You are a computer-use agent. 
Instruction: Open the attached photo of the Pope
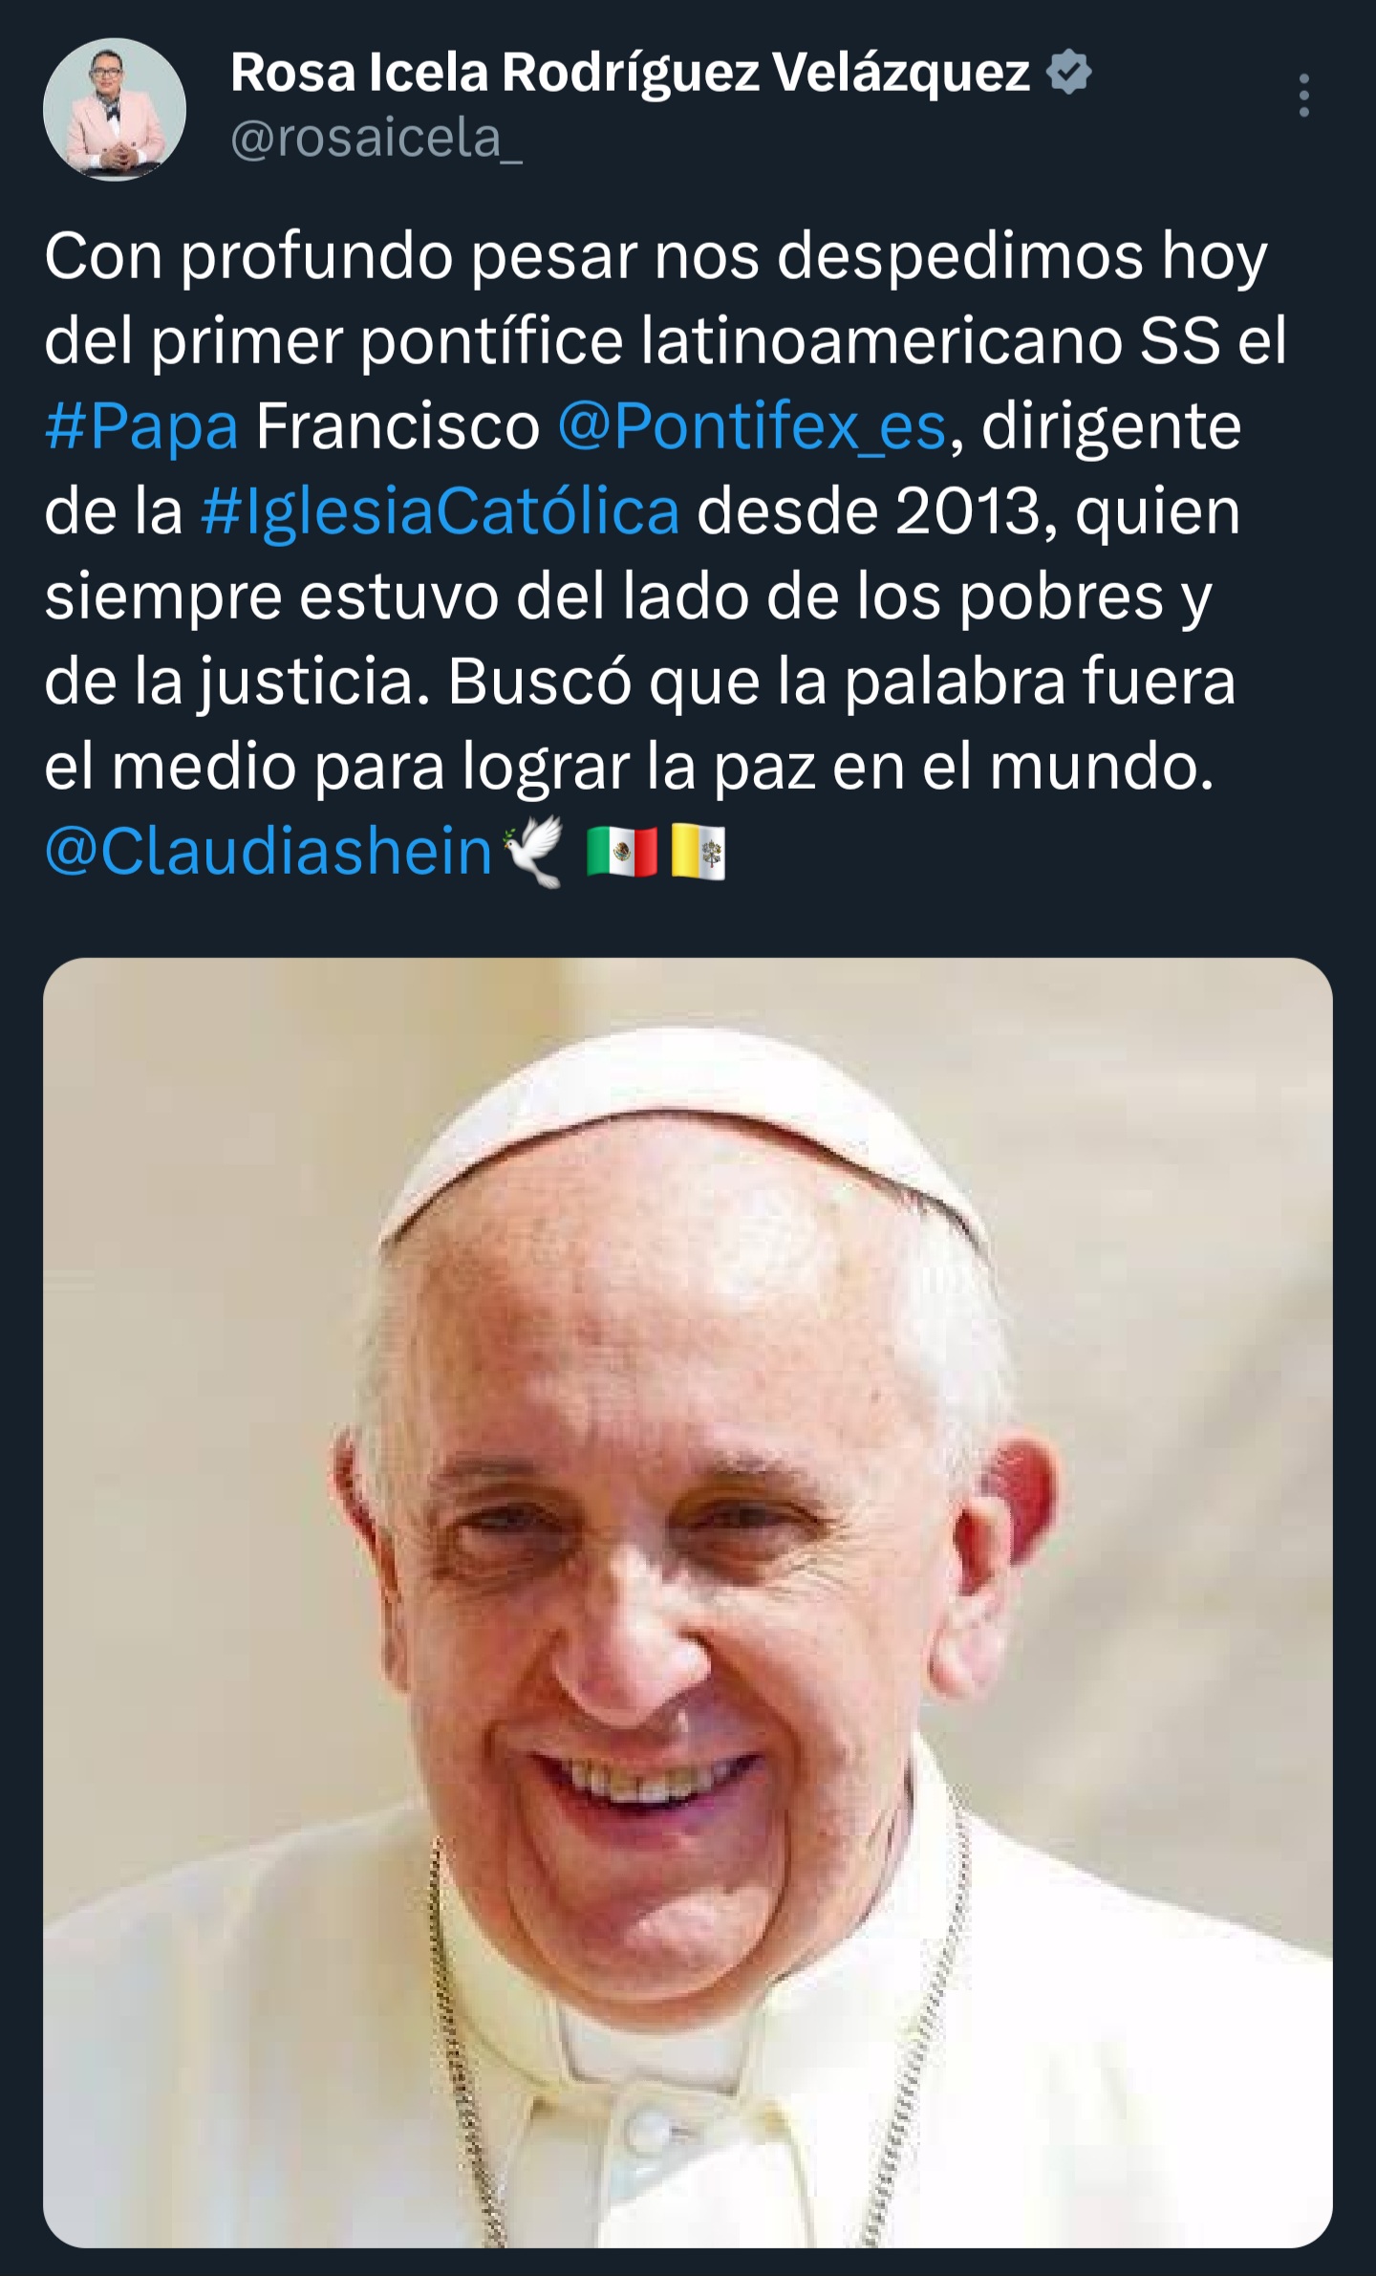(x=688, y=1603)
